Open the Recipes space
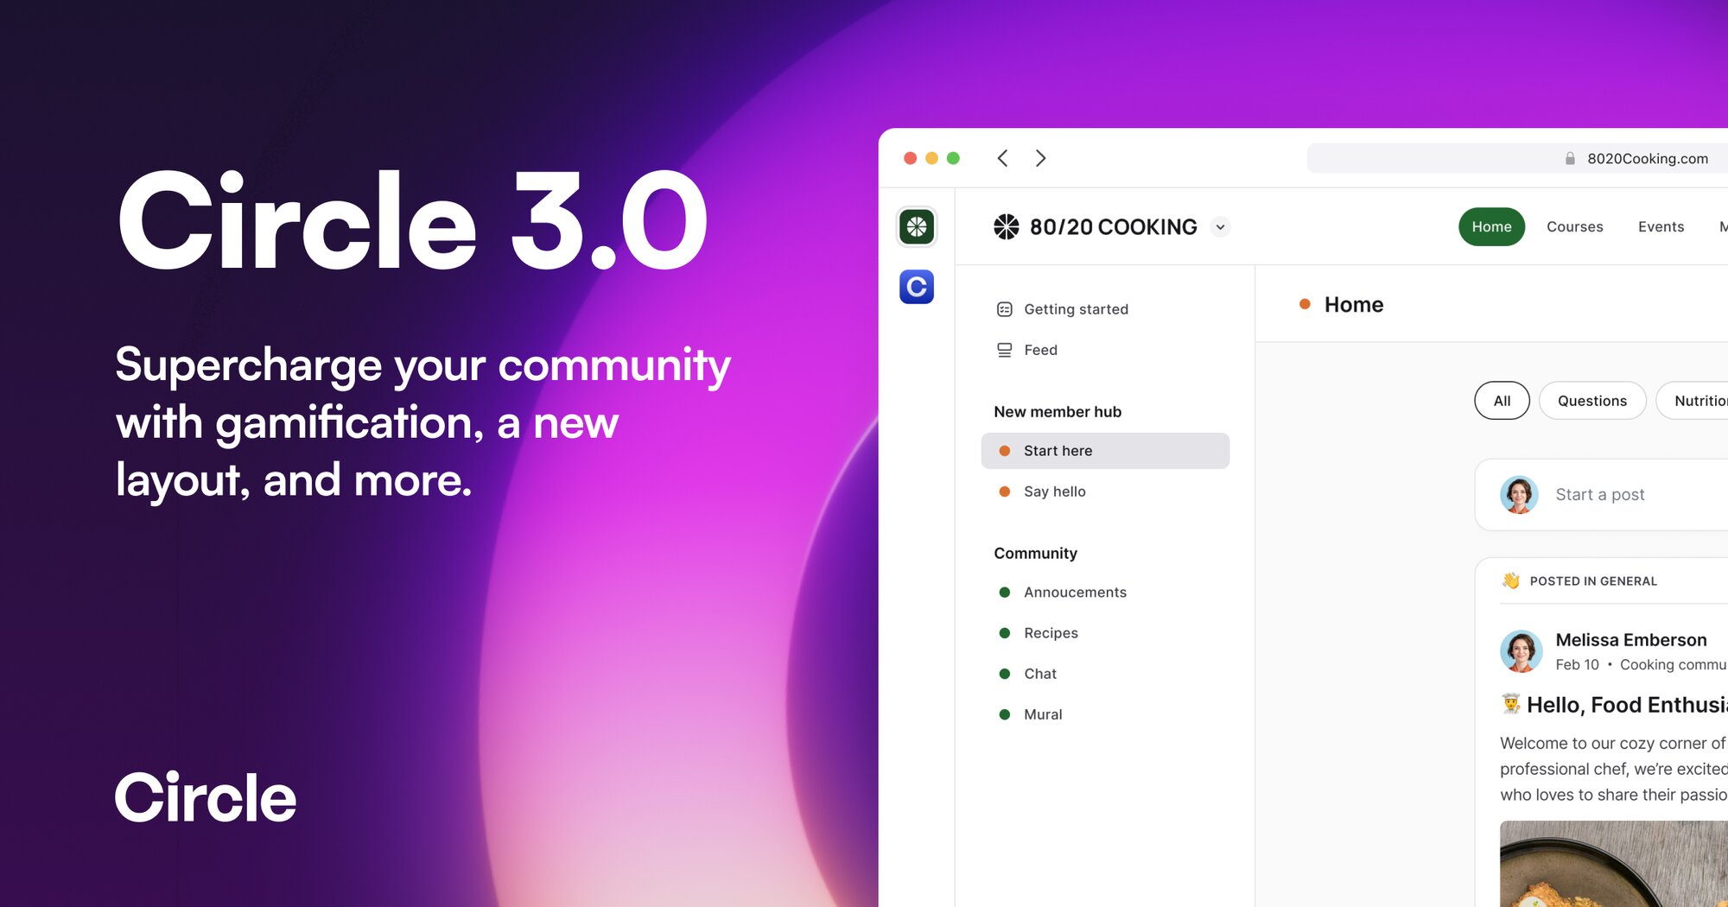The height and width of the screenshot is (907, 1728). tap(1051, 632)
